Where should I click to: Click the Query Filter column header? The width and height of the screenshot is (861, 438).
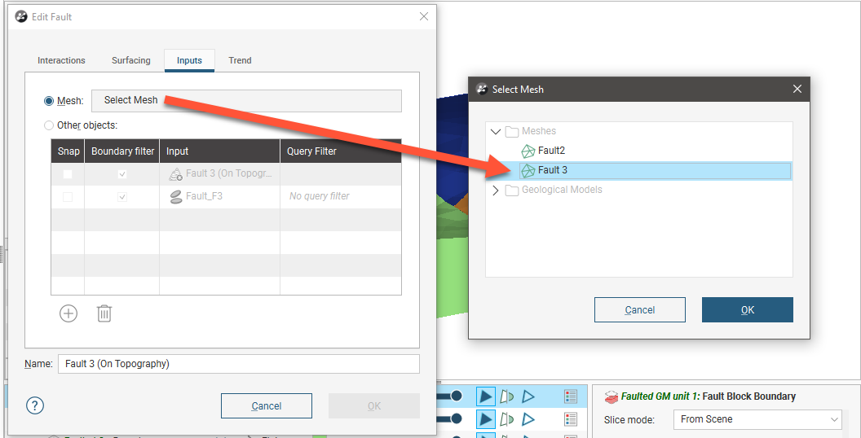pyautogui.click(x=341, y=151)
